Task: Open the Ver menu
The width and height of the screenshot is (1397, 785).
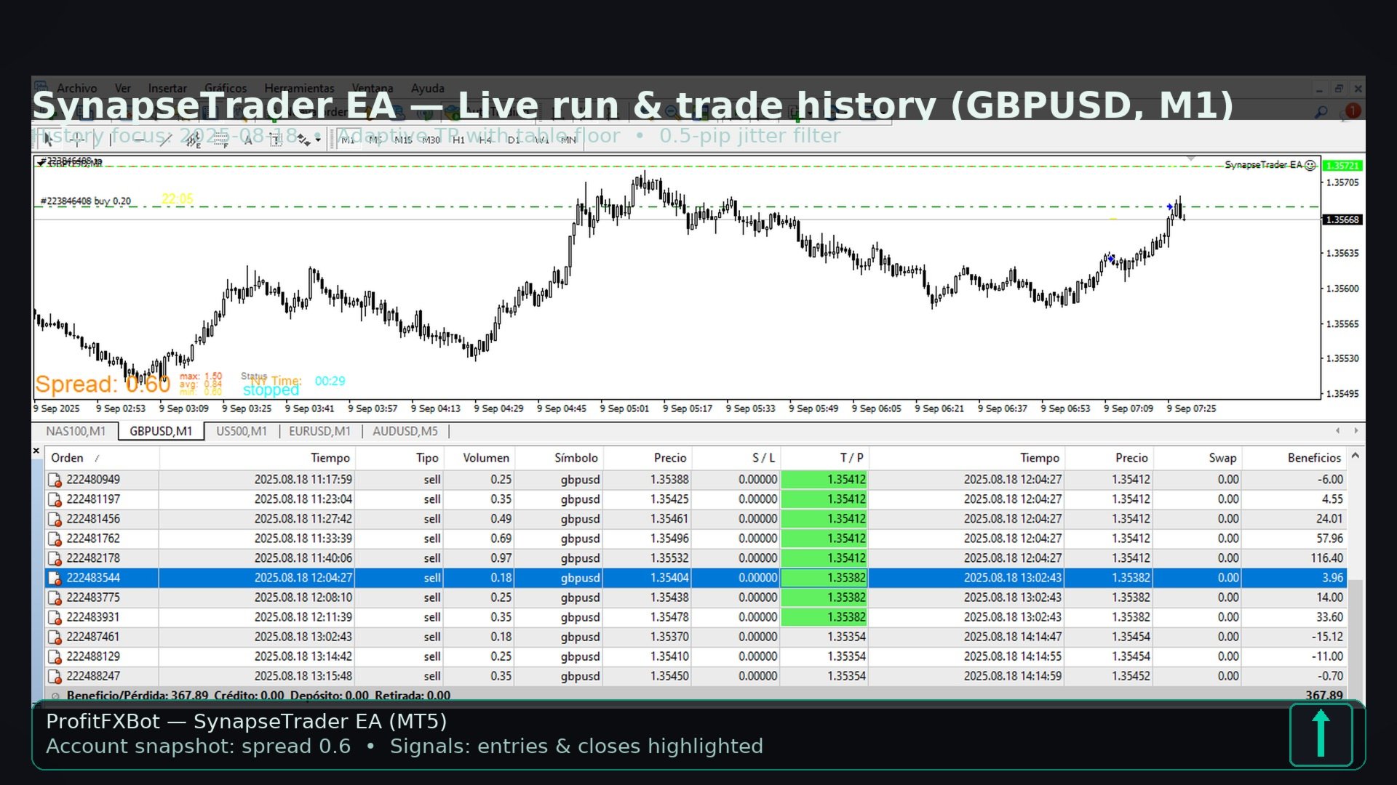Action: tap(123, 88)
